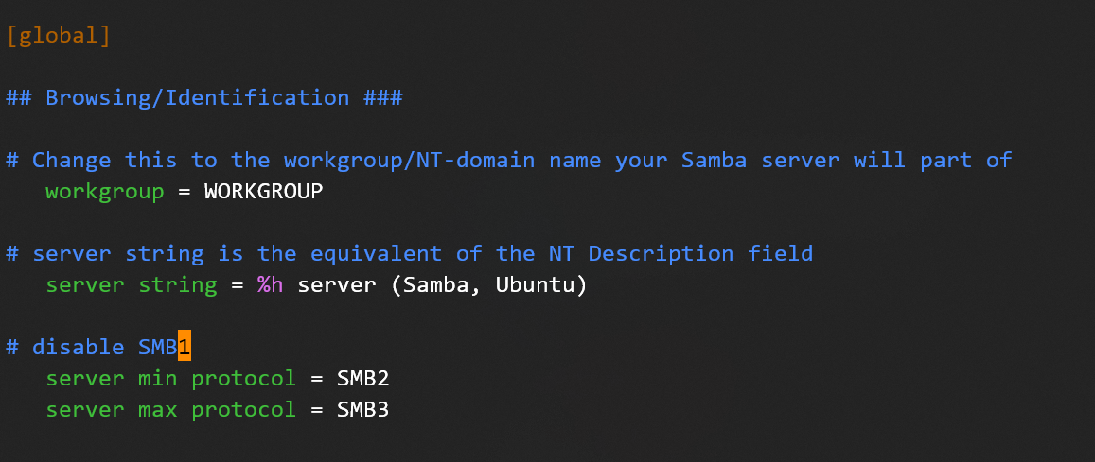Click 'server min protocol' setting name
1095x462 pixels.
click(170, 379)
